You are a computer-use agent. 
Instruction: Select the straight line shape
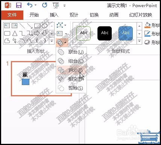[22, 26]
